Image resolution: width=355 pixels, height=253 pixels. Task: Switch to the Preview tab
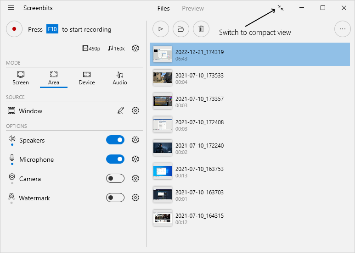pos(193,8)
